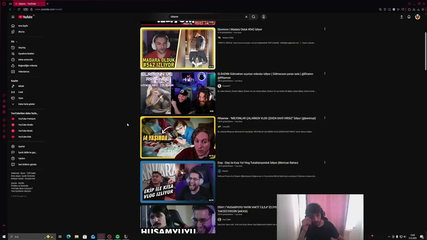Open ELRAENN Gülmekten sıçırtan videolar title
Image resolution: width=427 pixels, height=240 pixels.
[x=265, y=76]
